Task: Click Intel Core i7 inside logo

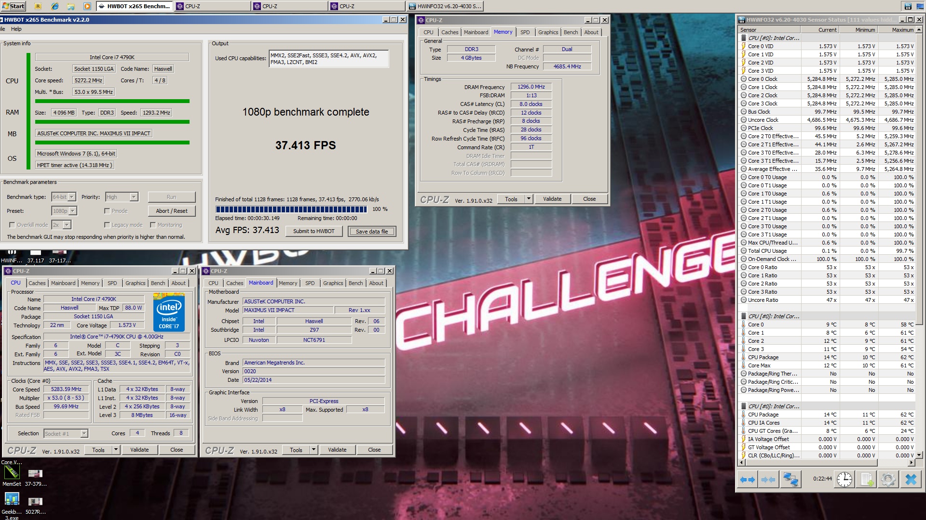Action: tap(169, 313)
